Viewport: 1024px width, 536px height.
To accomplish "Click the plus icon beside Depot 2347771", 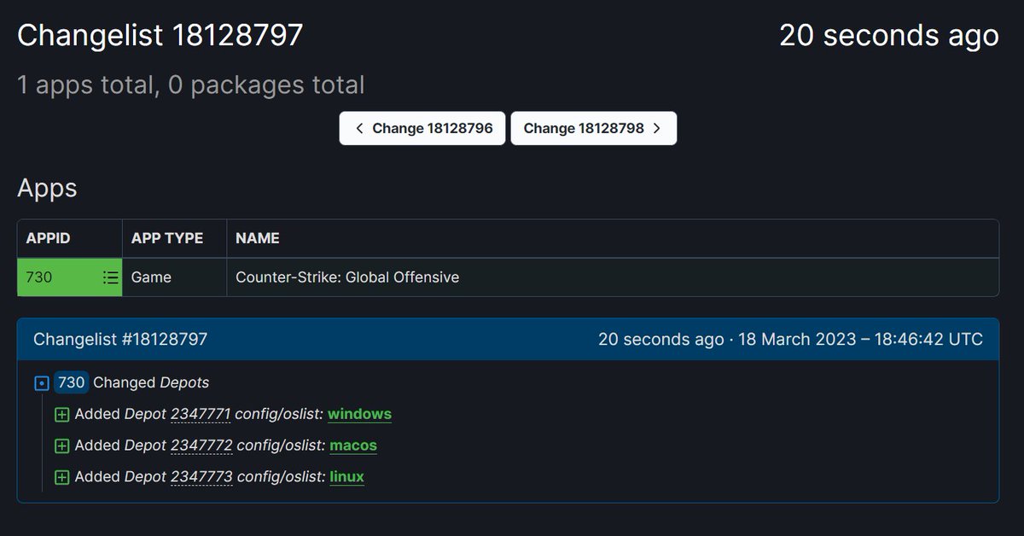I will point(61,415).
